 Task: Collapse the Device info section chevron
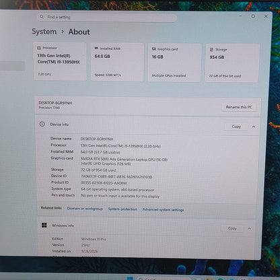[254, 127]
